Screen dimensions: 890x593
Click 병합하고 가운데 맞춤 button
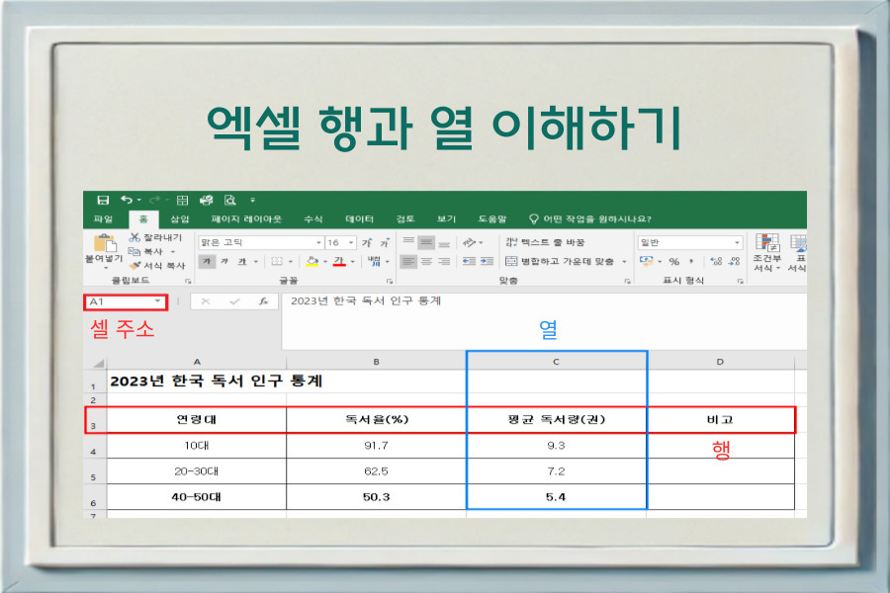[561, 262]
